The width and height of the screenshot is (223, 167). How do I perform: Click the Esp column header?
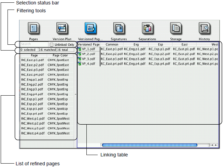click(x=160, y=44)
